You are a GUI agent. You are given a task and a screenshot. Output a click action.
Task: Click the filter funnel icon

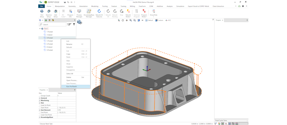(74, 24)
